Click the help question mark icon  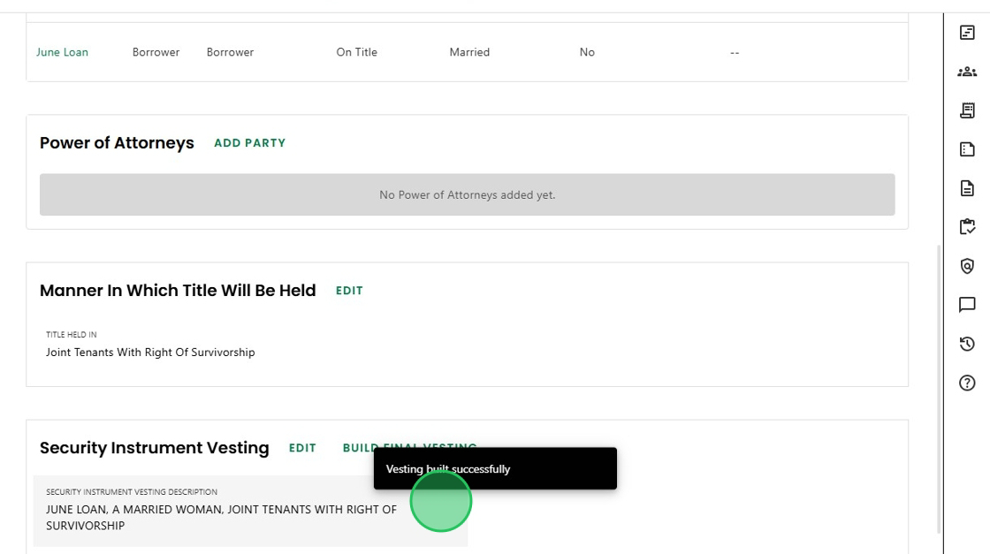(967, 383)
